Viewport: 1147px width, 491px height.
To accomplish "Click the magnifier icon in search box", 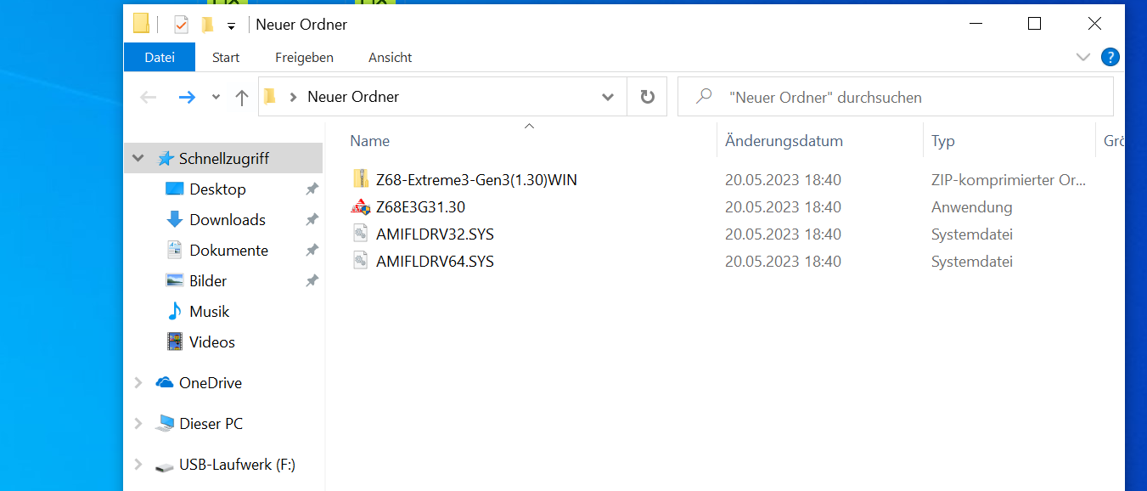I will pos(704,97).
